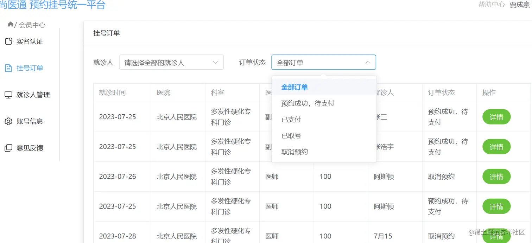Screen dimensions: 532x243
Task: Click the 订单状态 select box showing 全部订单
Action: point(324,62)
